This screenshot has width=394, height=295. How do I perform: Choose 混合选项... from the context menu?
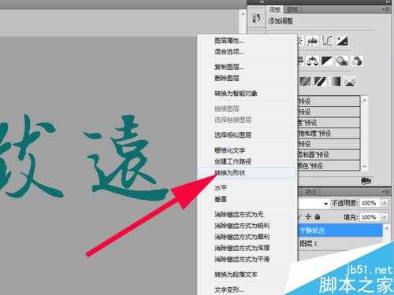pos(229,52)
